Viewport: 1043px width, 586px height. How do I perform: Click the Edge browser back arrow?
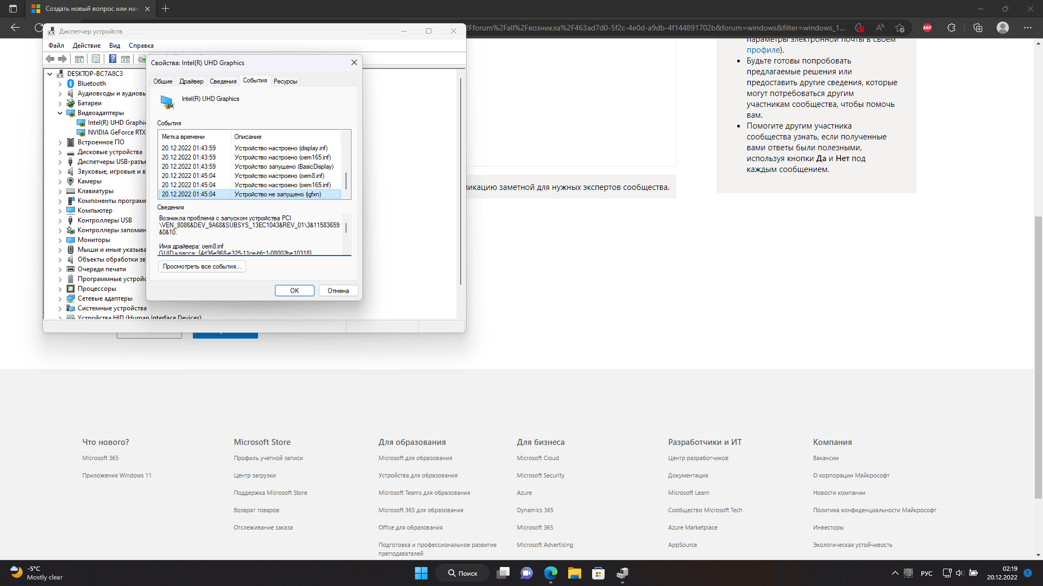(x=15, y=28)
